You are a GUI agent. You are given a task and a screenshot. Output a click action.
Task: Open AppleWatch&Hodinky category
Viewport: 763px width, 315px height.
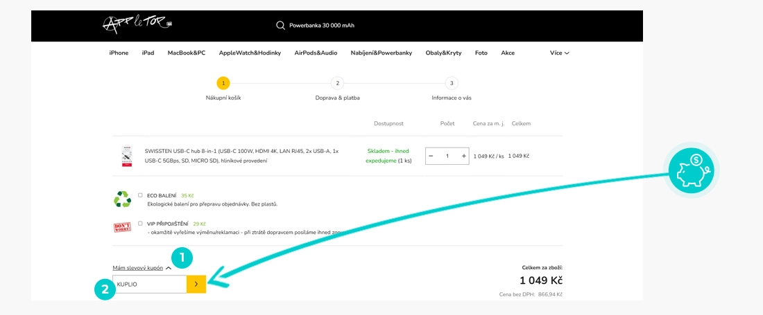pyautogui.click(x=250, y=53)
